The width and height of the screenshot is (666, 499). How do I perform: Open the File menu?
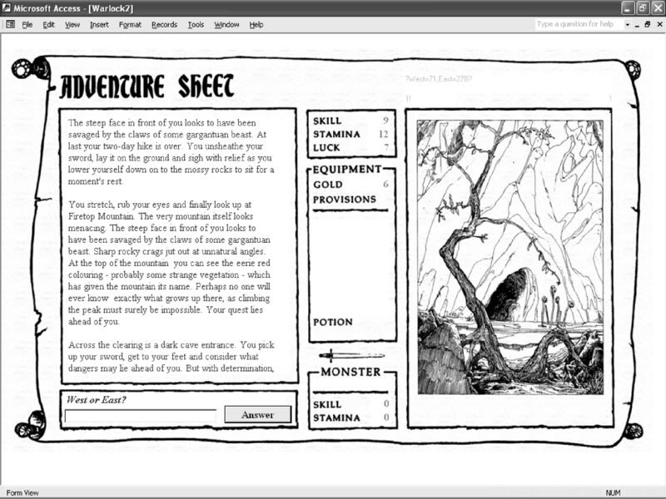(x=27, y=25)
